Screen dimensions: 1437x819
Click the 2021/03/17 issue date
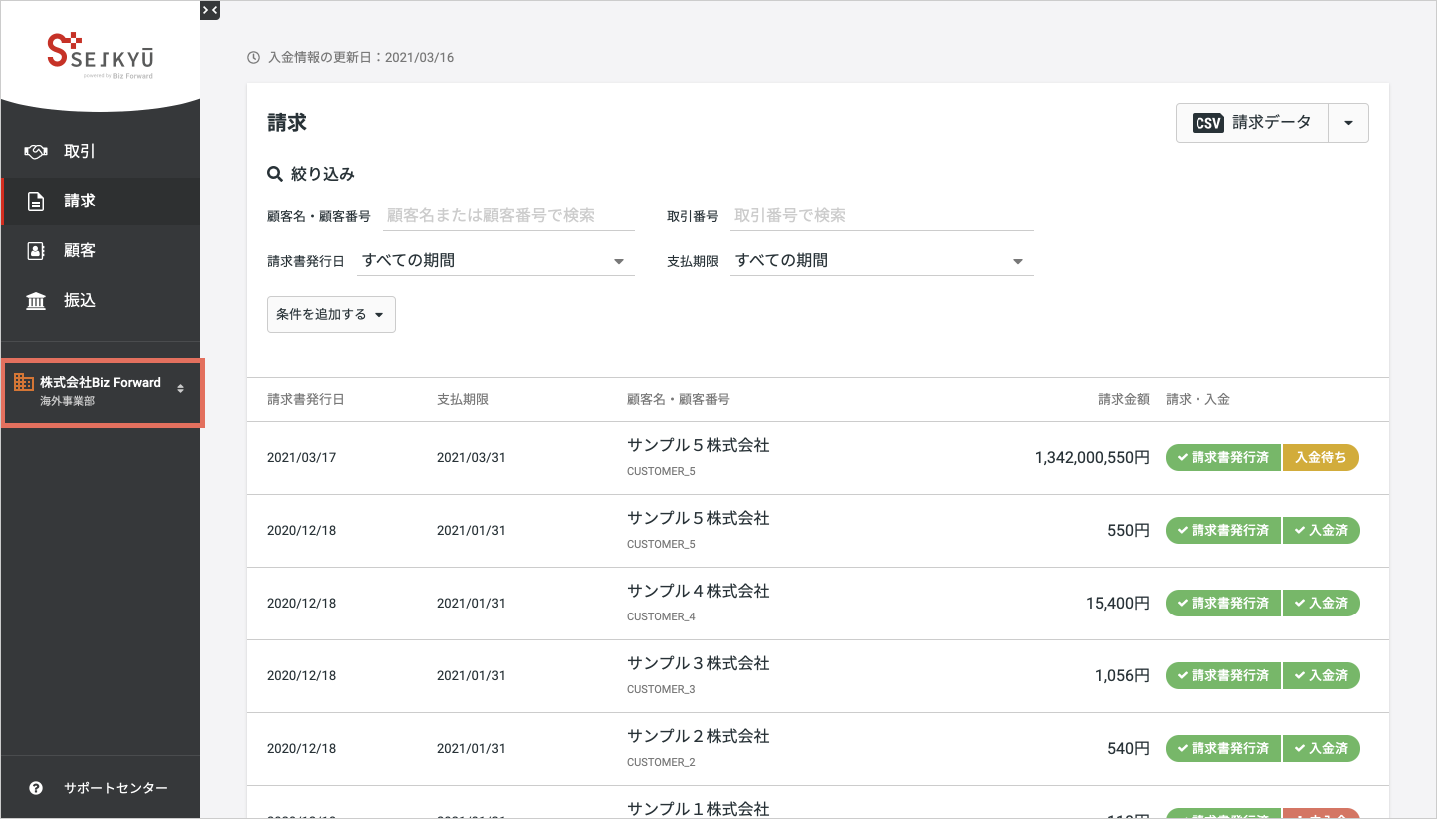[x=301, y=458]
